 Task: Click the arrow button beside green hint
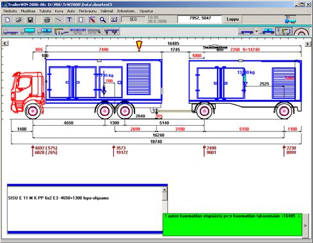[x=305, y=226]
